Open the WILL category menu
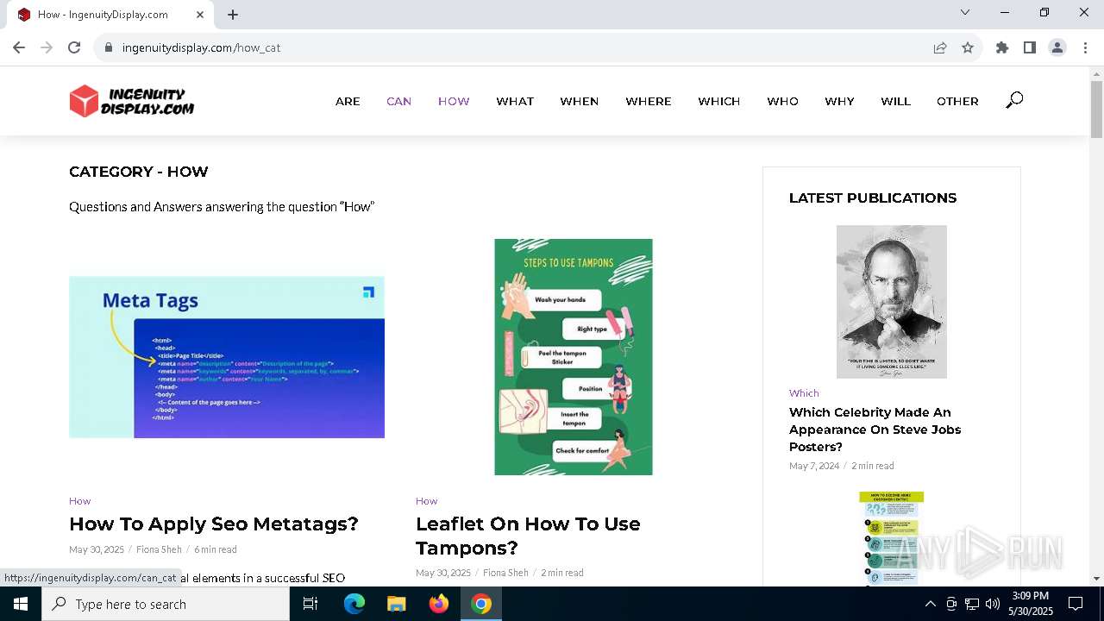 coord(896,101)
